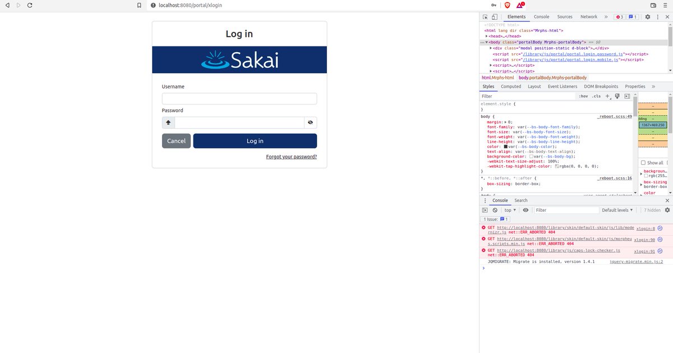Show more style pane tabs chevron after Properties
Viewport: 673px width, 353px height.
click(653, 86)
